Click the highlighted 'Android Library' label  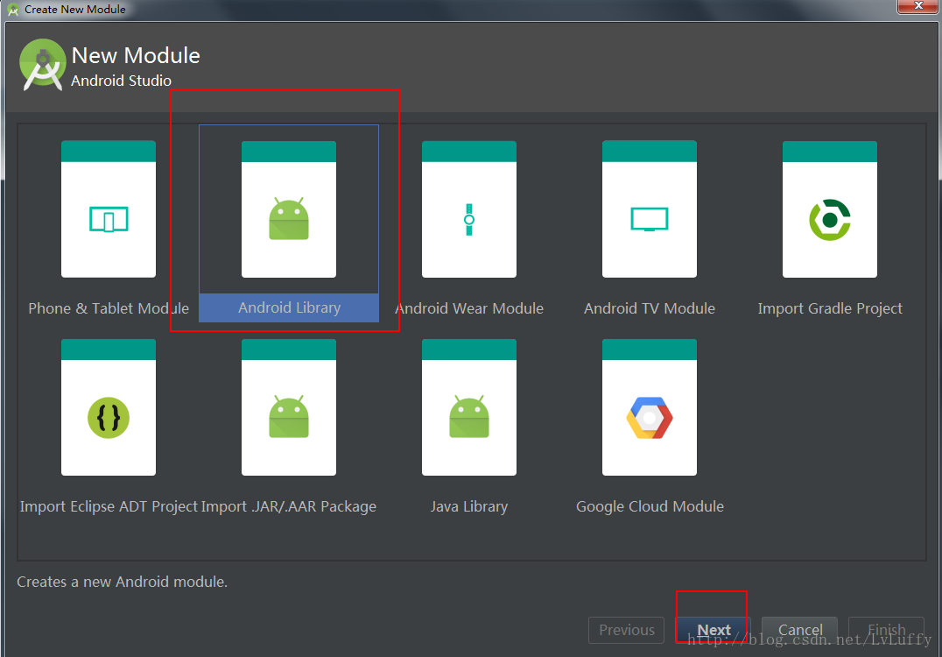point(289,307)
